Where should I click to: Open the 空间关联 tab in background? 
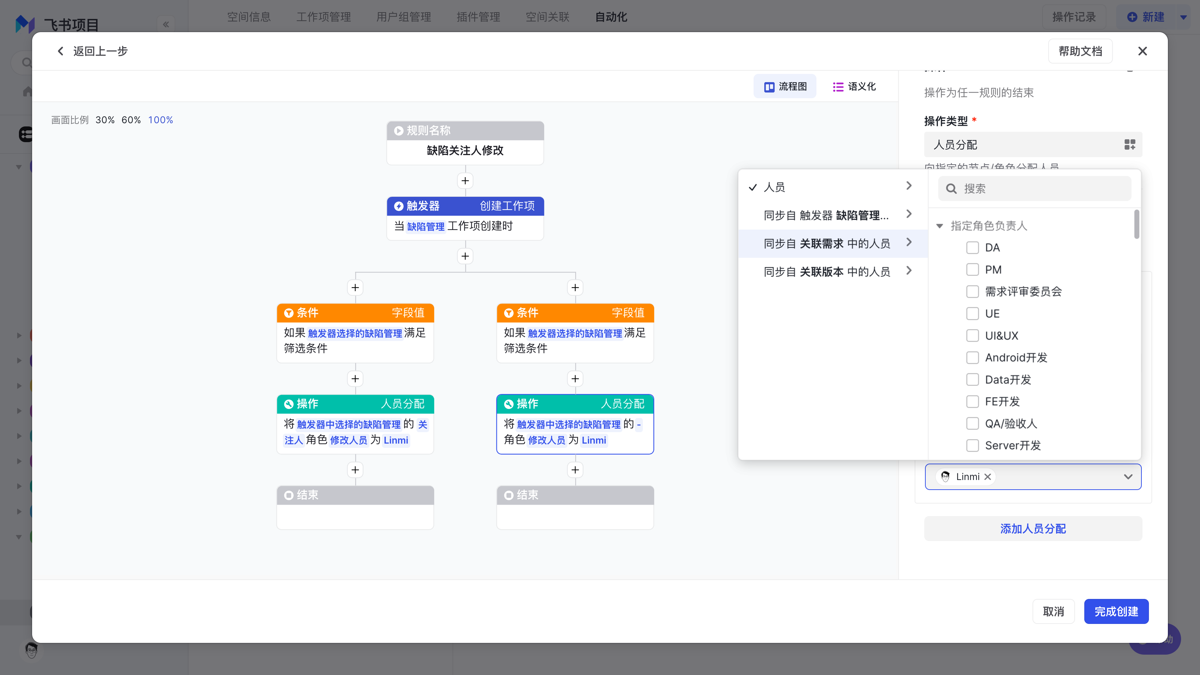pyautogui.click(x=547, y=17)
